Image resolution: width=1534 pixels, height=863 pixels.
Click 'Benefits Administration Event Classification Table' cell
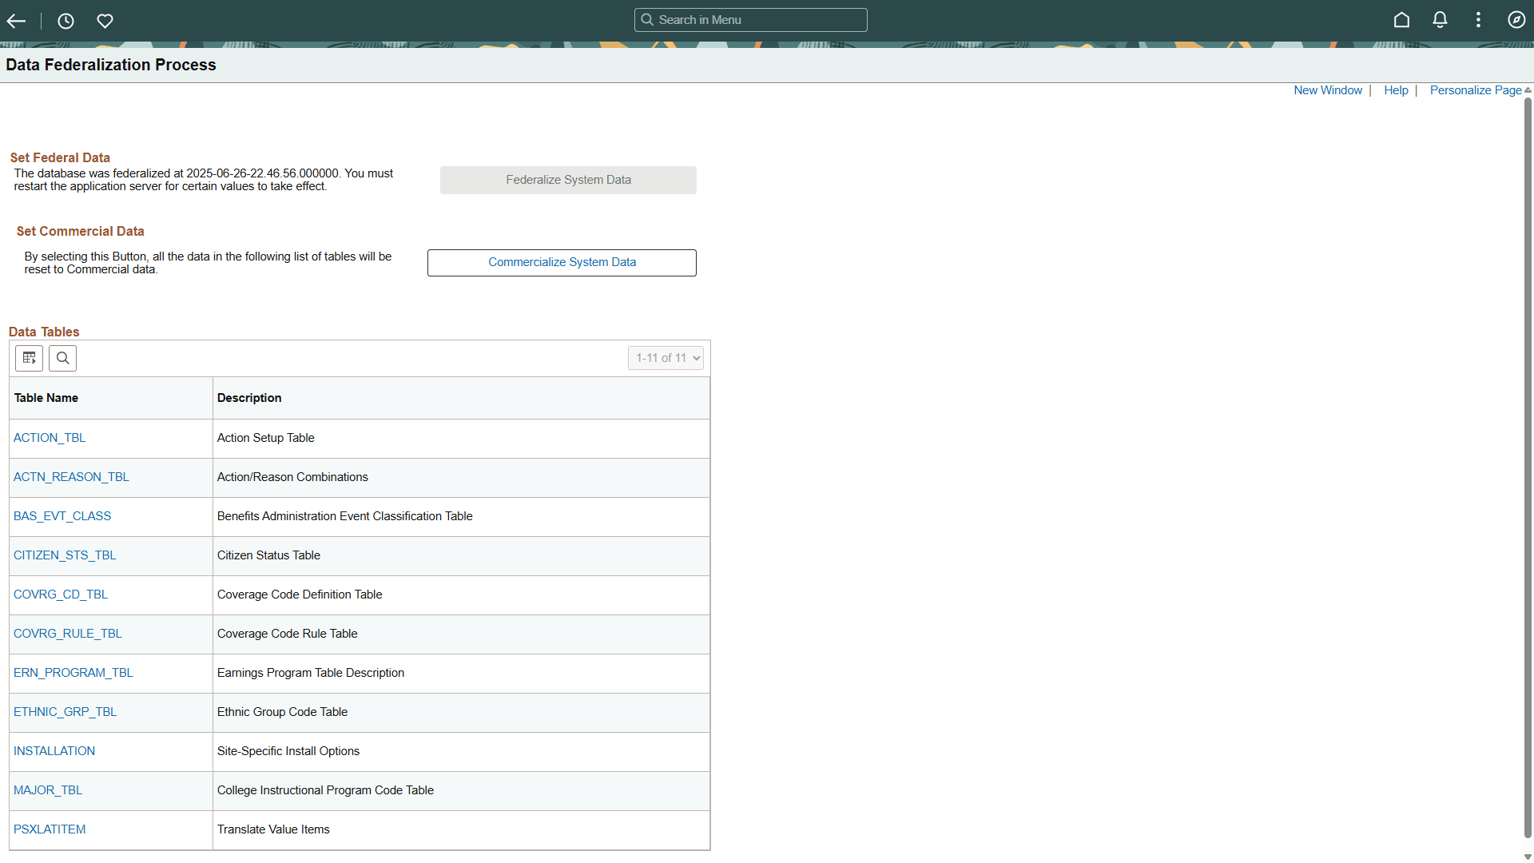tap(461, 517)
